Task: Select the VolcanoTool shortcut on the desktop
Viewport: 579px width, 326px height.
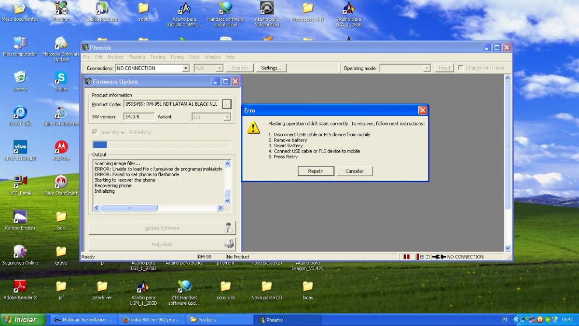Action: coord(267,14)
